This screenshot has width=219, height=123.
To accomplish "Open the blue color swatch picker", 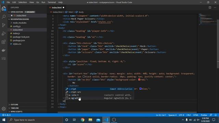I will (141, 88).
